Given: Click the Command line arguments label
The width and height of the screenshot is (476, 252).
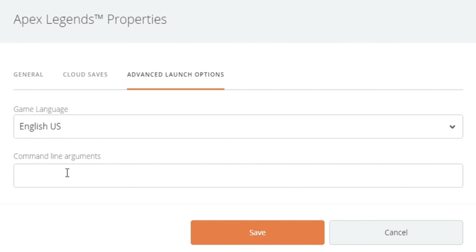Looking at the screenshot, I should 57,156.
